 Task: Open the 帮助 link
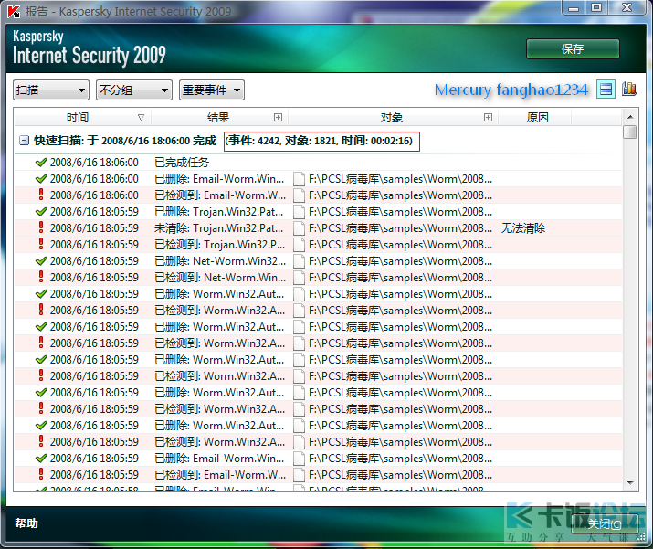pos(26,523)
